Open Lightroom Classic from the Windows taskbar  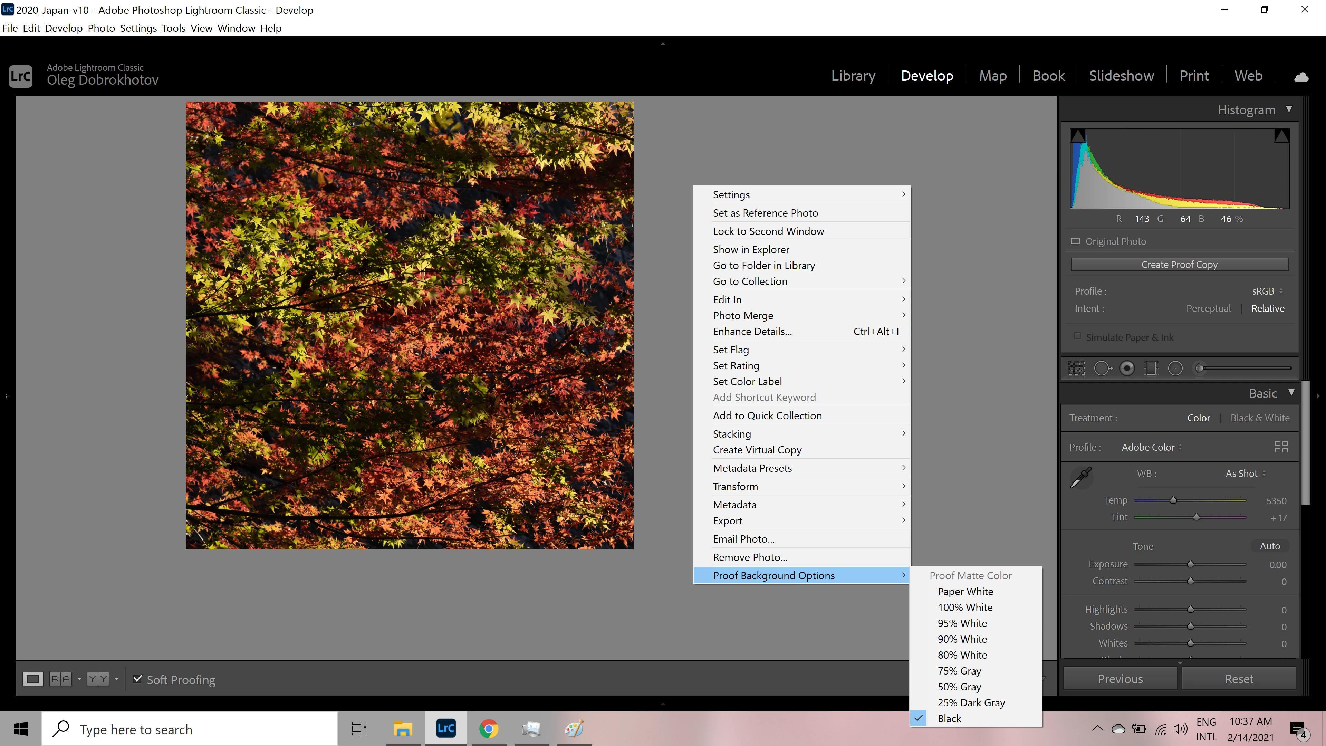[446, 728]
